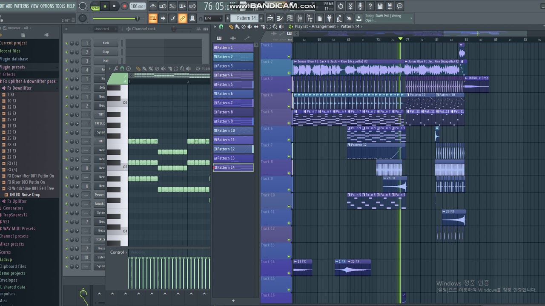545x306 pixels.
Task: Stop playback with the stop button
Action: coord(114,6)
